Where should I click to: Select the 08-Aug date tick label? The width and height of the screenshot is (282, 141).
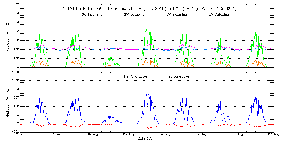(237, 135)
